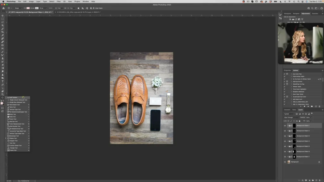Image resolution: width=324 pixels, height=182 pixels.
Task: Expand the Tone Down Highlights action
Action: tap(291, 89)
